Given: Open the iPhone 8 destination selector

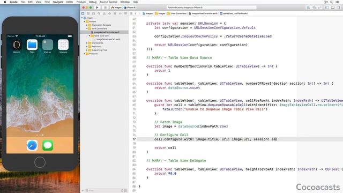Looking at the screenshot, I should [130, 8].
